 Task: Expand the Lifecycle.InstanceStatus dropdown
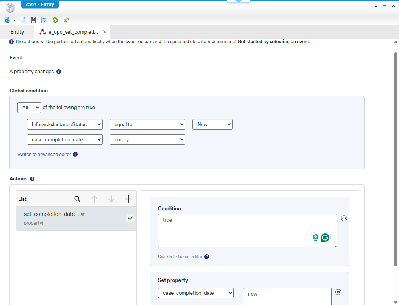65,124
